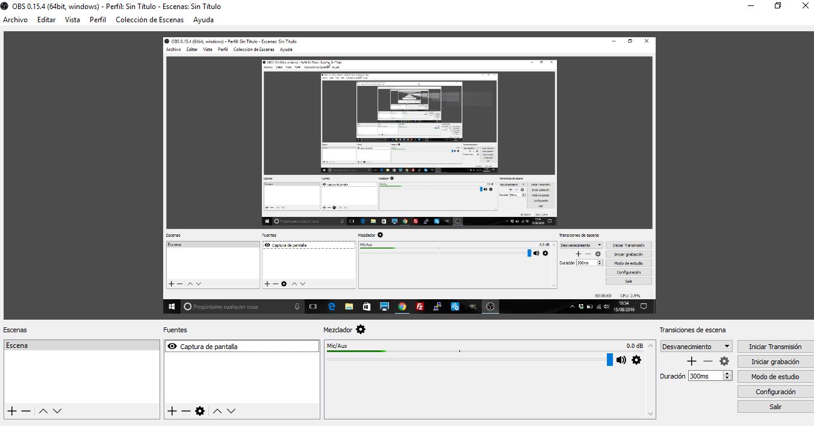Open the Colección de Escenas menu
The image size is (814, 426).
(x=149, y=20)
